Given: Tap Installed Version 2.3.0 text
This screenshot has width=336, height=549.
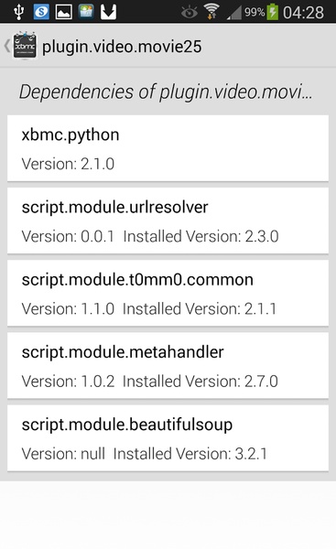Looking at the screenshot, I should pyautogui.click(x=201, y=236).
